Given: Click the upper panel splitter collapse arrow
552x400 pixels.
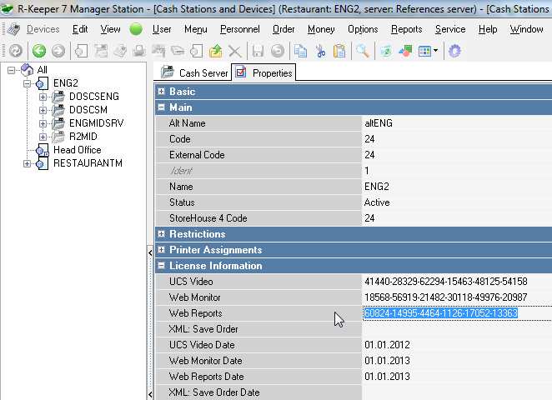Looking at the screenshot, I should [x=150, y=252].
